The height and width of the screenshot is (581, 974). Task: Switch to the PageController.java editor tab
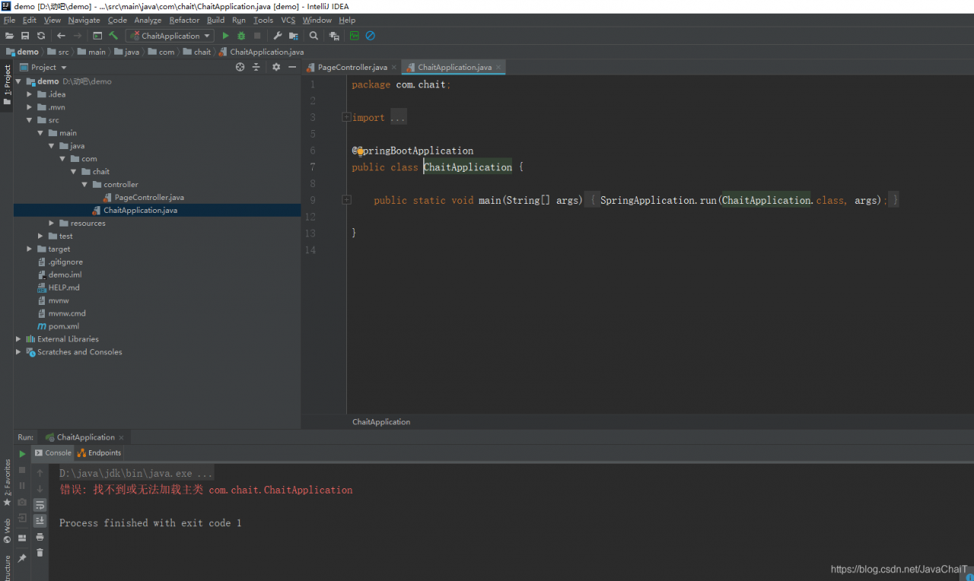352,67
